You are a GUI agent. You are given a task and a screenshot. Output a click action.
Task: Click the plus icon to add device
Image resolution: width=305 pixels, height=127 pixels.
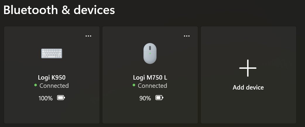pos(248,68)
